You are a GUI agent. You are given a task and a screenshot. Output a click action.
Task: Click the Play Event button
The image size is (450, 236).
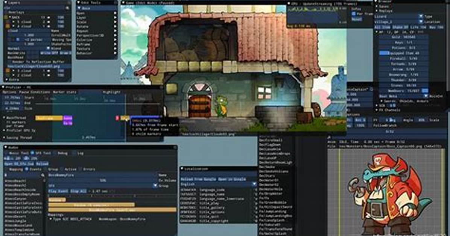tap(58, 191)
